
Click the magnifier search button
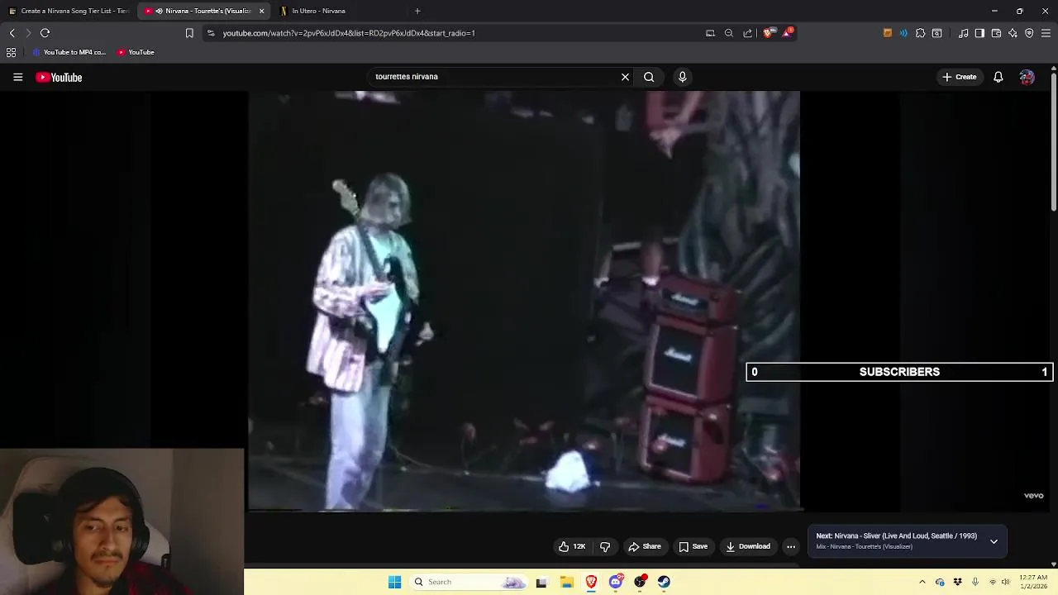point(649,77)
